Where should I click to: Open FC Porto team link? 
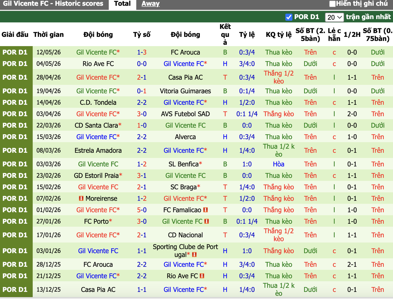[x=96, y=221]
